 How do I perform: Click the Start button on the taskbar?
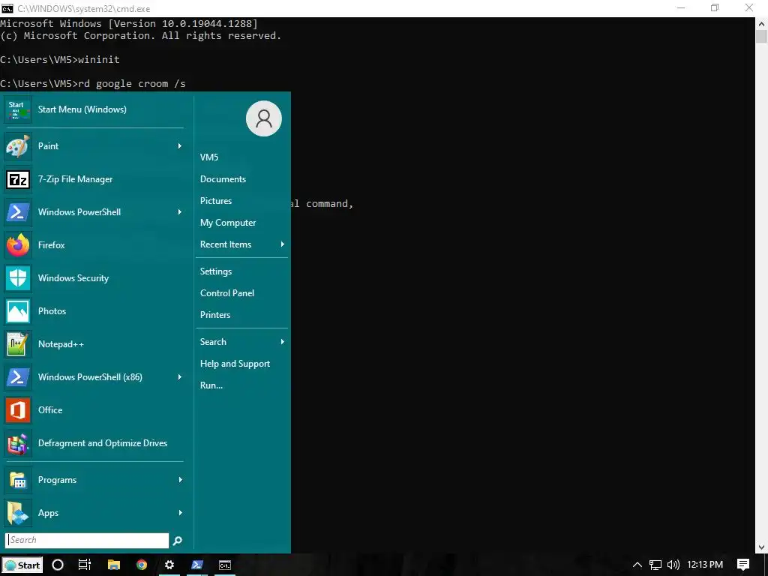coord(22,565)
